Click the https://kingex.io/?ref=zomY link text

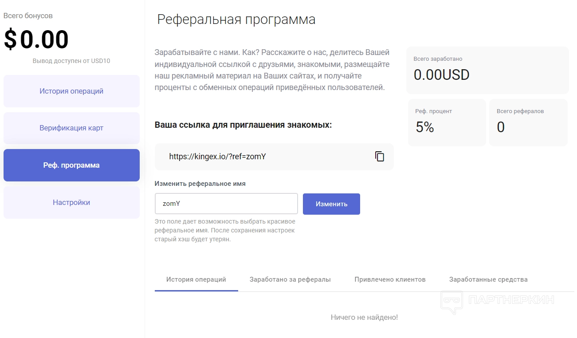tap(217, 156)
